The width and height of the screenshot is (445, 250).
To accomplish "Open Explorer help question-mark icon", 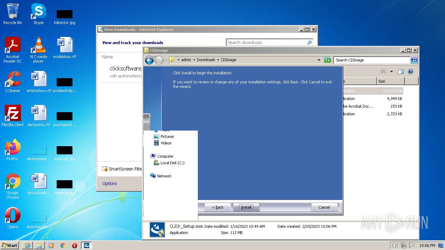I will coord(411,72).
